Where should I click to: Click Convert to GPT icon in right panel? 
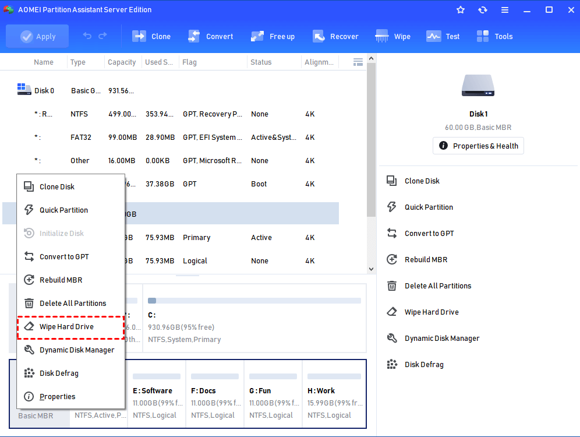(392, 233)
